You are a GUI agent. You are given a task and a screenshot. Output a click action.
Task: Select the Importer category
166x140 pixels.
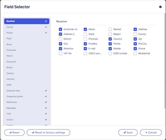coord(27,79)
